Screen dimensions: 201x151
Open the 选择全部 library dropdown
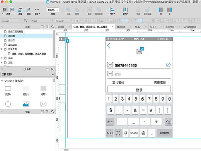27,74
